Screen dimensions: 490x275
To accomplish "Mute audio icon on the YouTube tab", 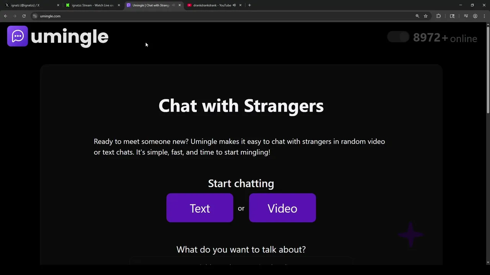I will (x=234, y=5).
